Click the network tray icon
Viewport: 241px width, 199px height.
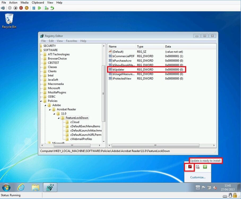[x=209, y=188]
